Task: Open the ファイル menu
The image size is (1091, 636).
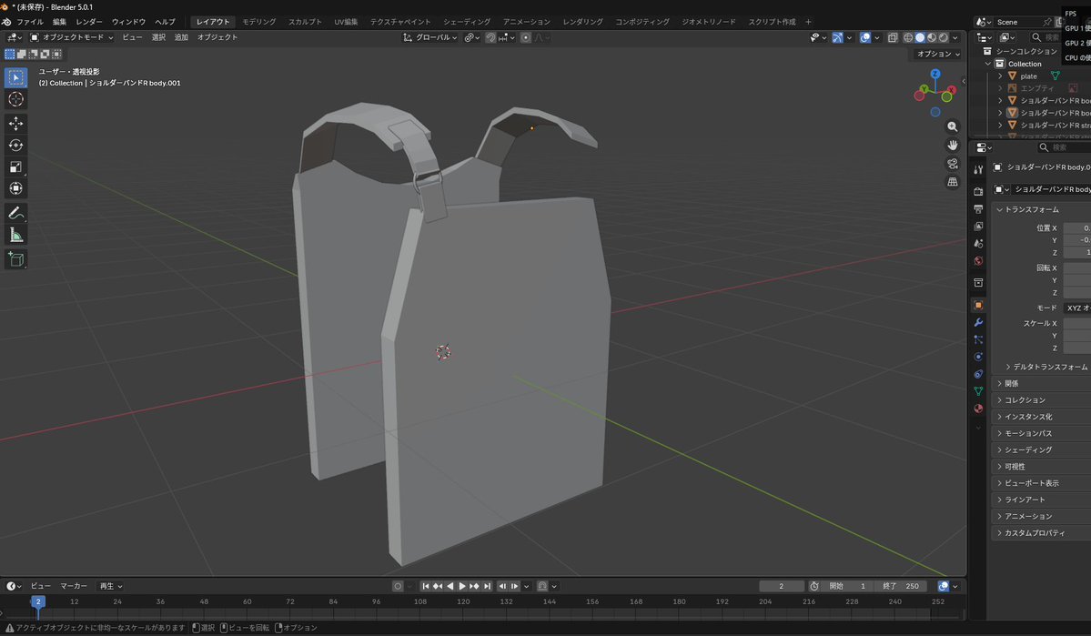Action: pyautogui.click(x=30, y=22)
